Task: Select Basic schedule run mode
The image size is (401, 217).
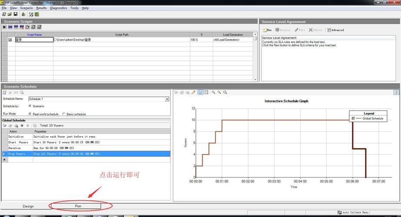Action: coord(63,114)
